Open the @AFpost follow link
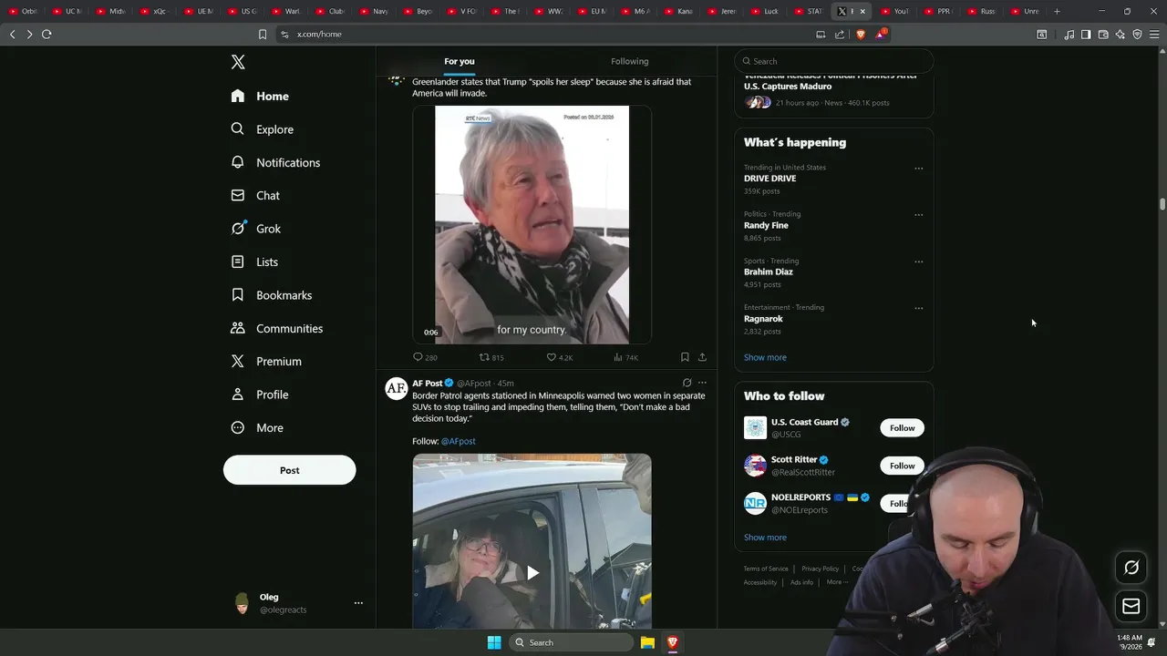 click(x=459, y=441)
